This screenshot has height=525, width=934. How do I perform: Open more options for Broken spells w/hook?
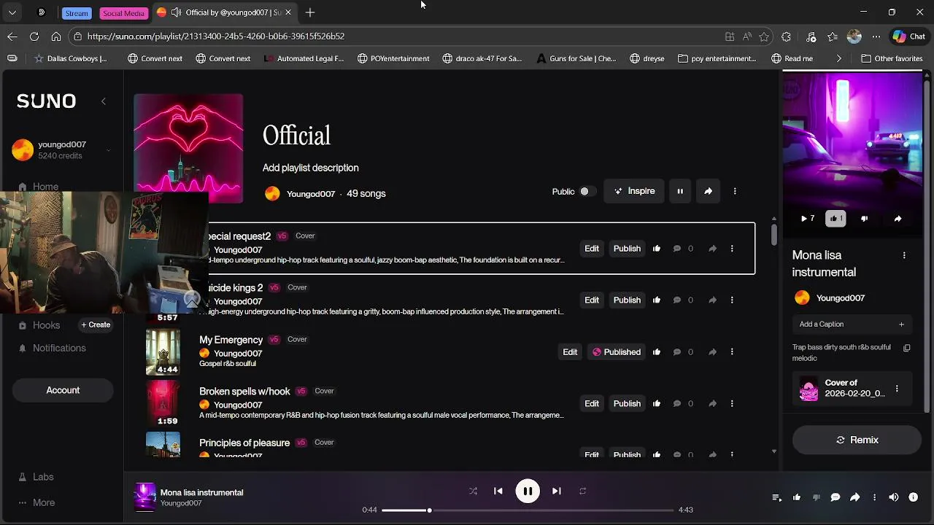pyautogui.click(x=732, y=404)
